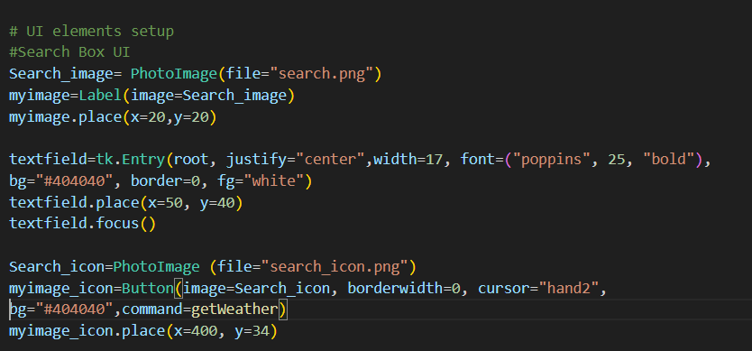This screenshot has height=351, width=752.
Task: Click the first PhotoImage call on Search_image line
Action: click(174, 74)
